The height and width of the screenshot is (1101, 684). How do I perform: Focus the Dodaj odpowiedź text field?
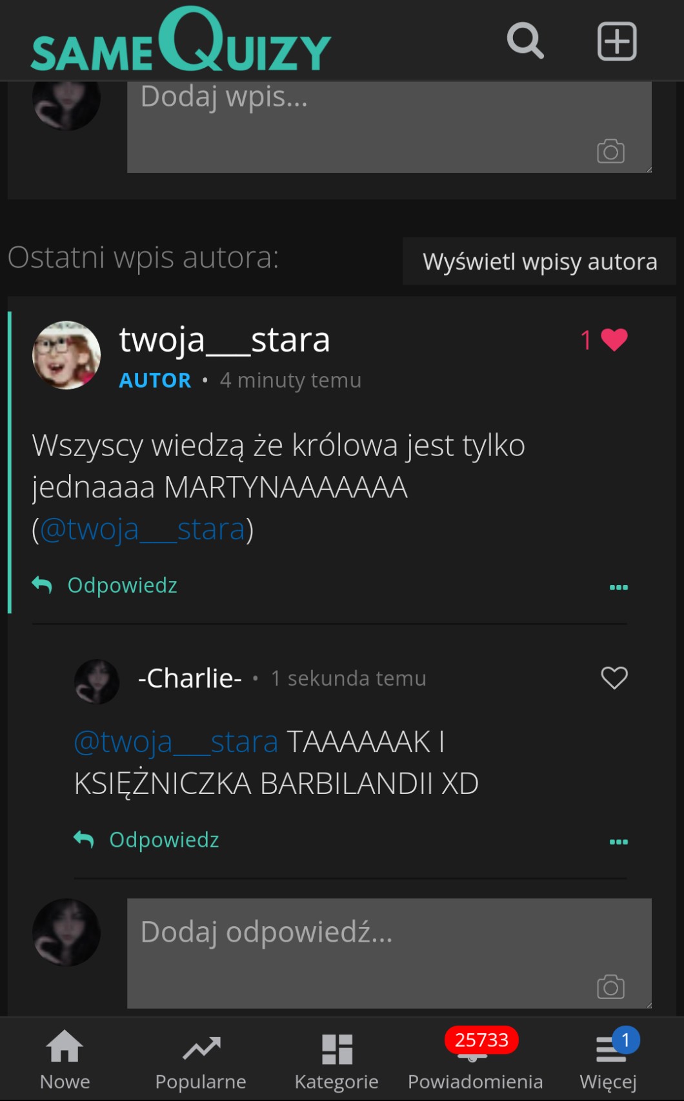tap(389, 953)
